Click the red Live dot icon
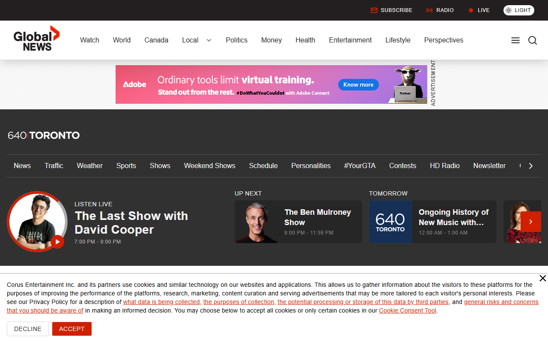 click(471, 10)
